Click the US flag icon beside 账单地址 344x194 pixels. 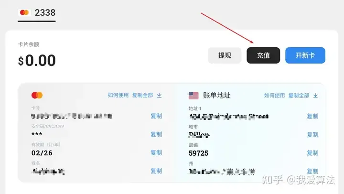coord(193,95)
